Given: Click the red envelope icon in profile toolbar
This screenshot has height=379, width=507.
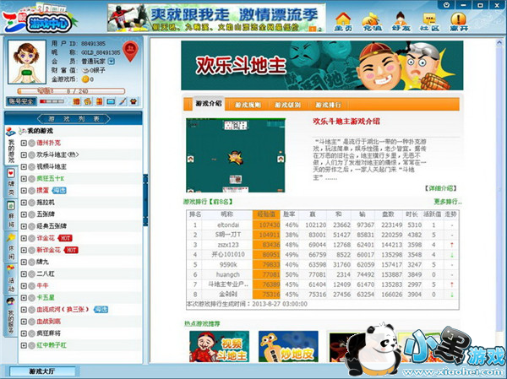Looking at the screenshot, I should point(76,101).
